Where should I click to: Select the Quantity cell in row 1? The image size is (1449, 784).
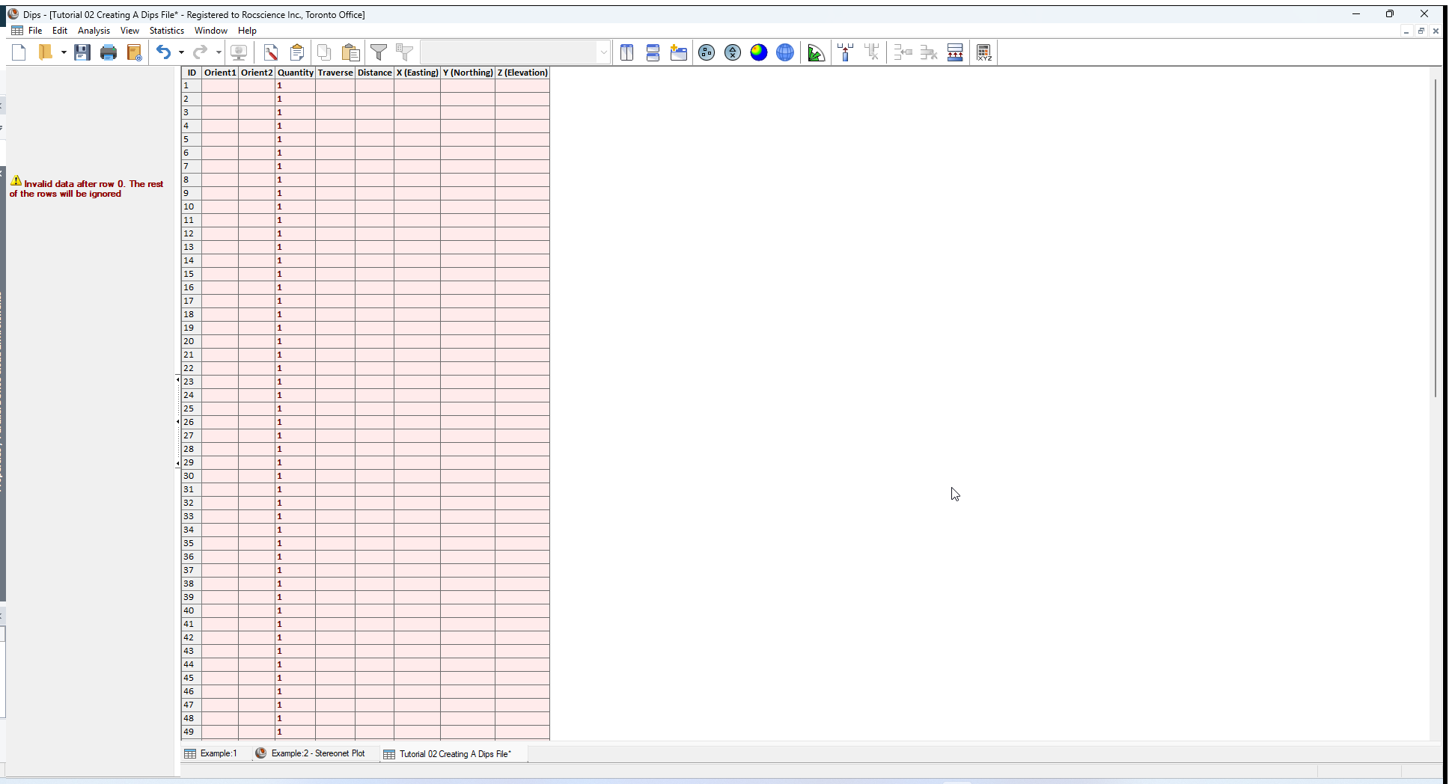[295, 85]
